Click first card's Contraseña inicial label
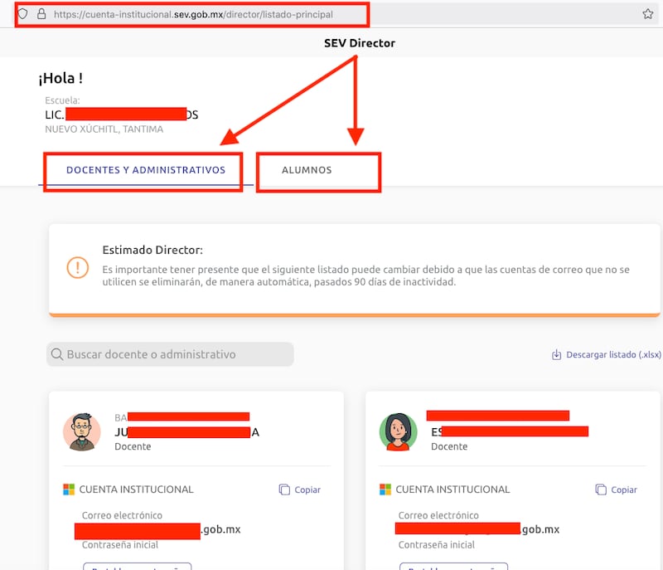Viewport: 663px width, 570px height. click(120, 545)
